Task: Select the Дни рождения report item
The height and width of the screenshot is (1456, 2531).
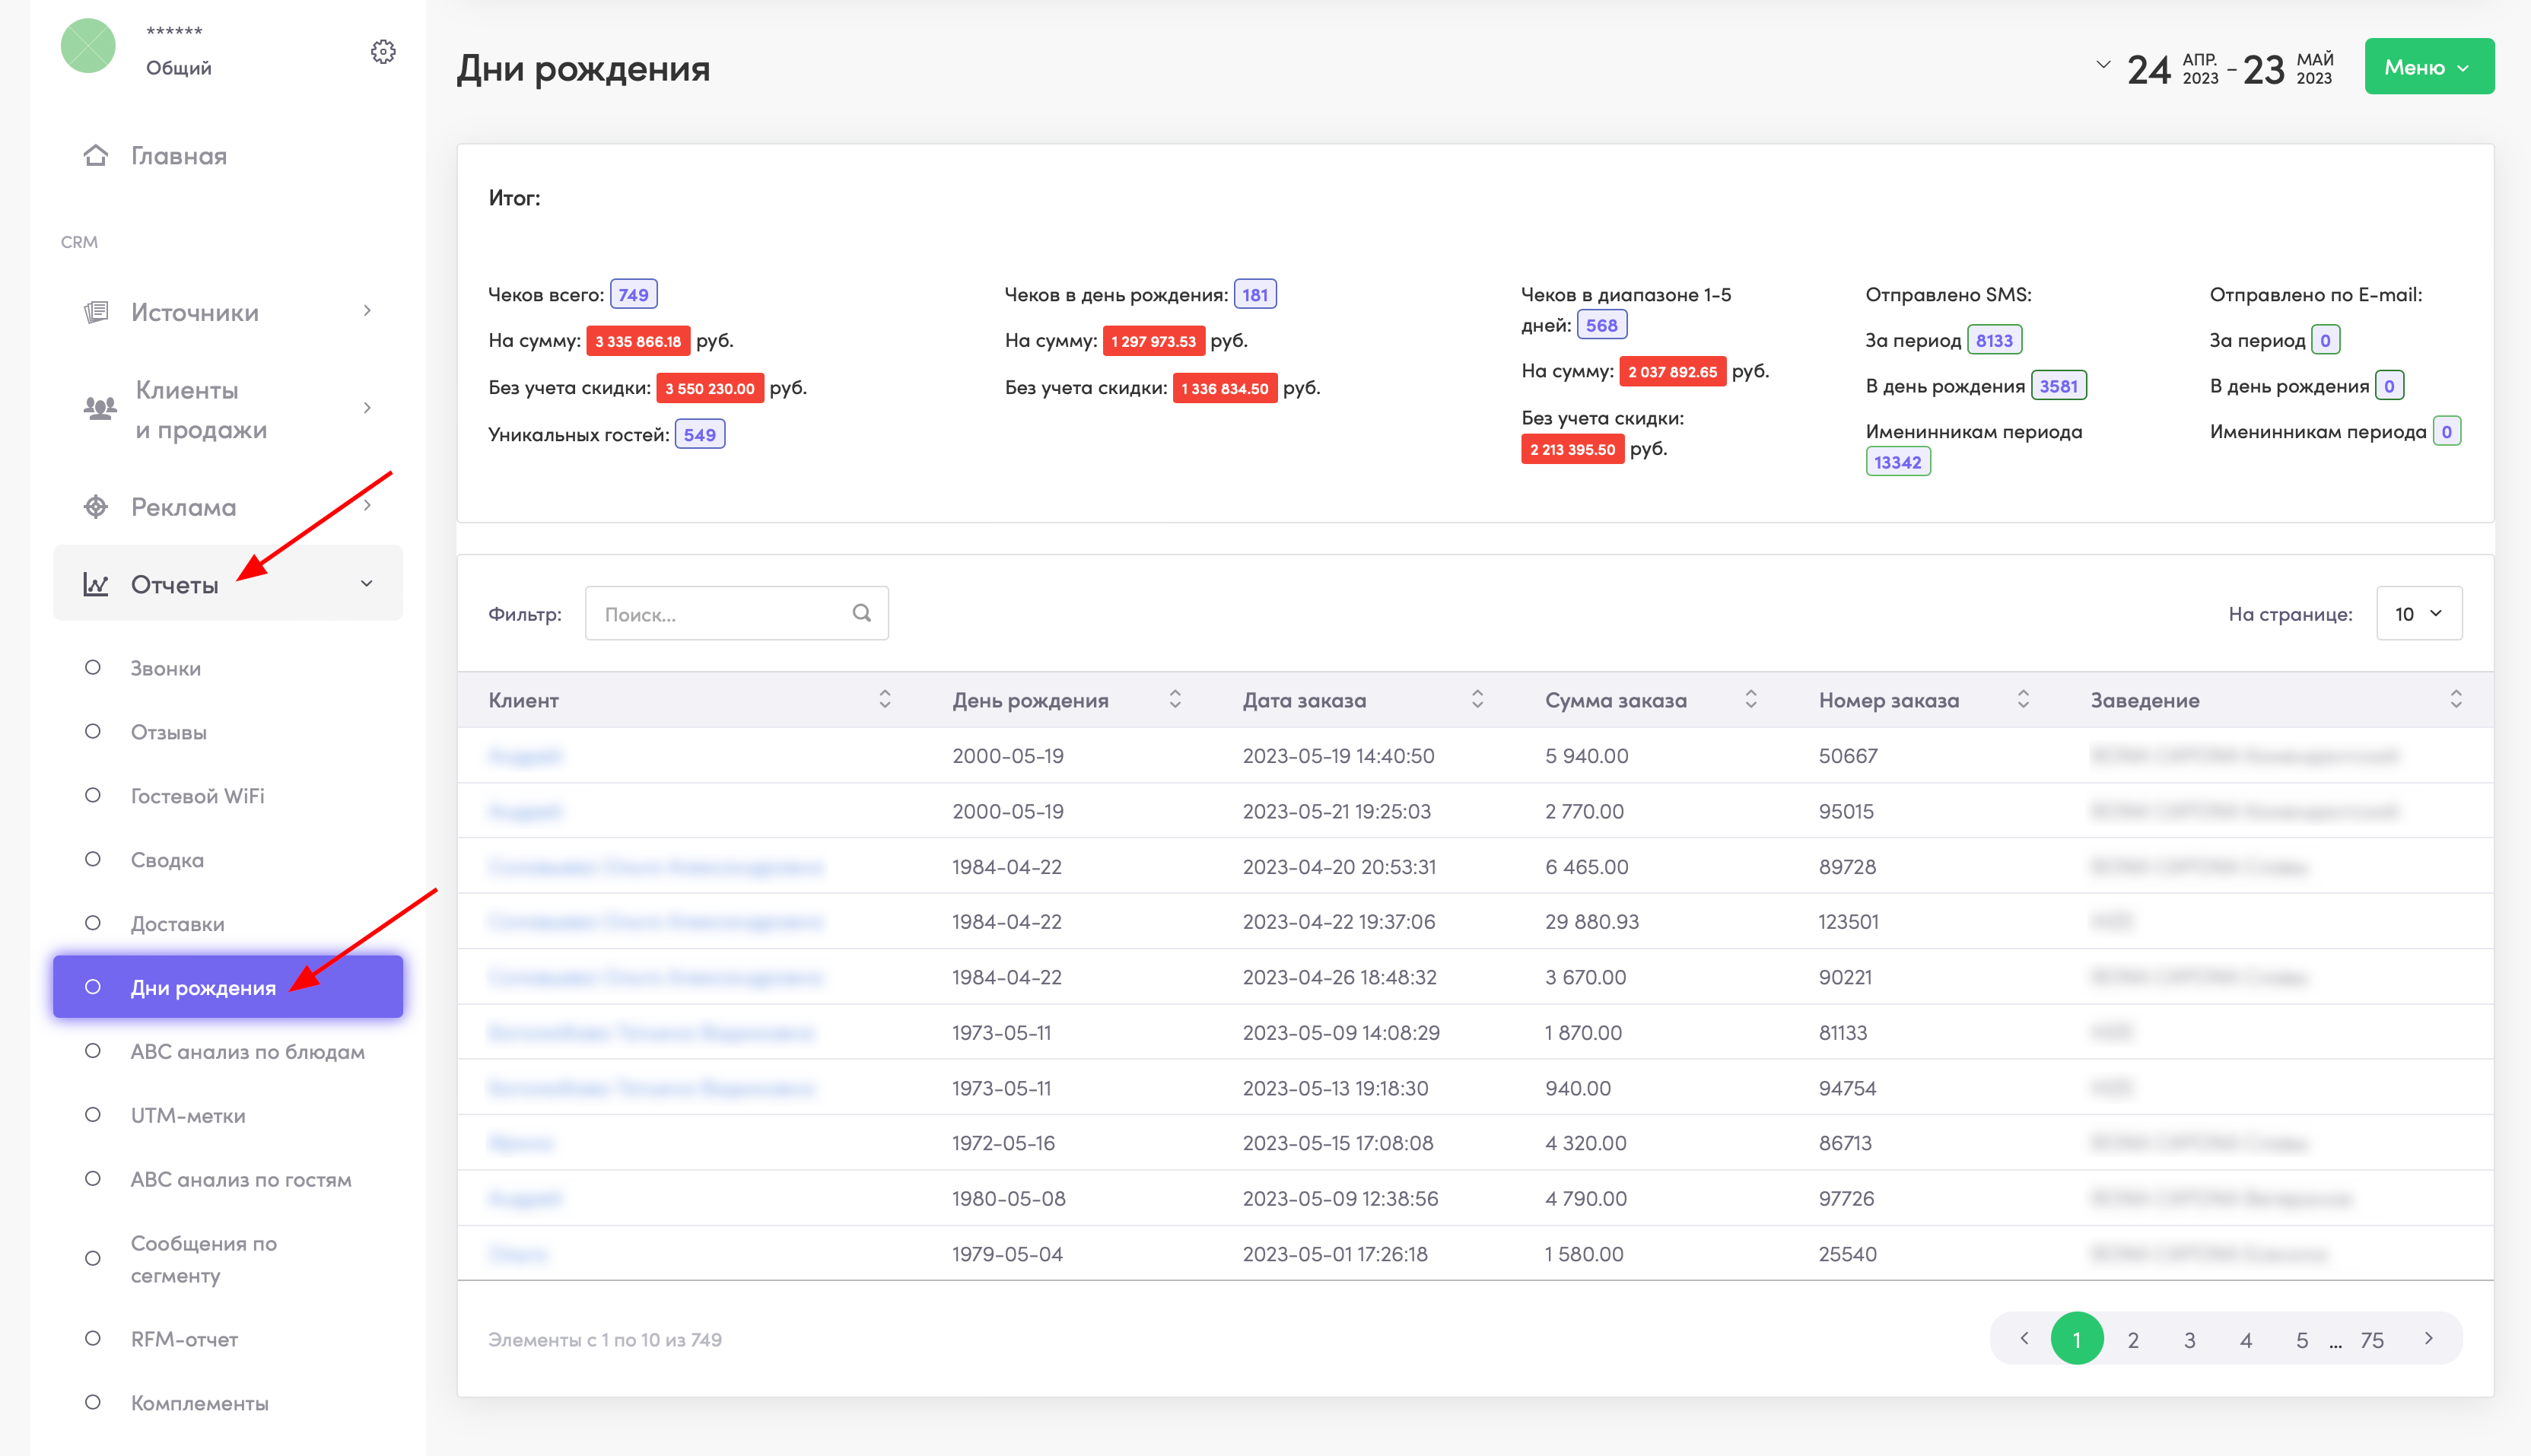Action: click(228, 987)
